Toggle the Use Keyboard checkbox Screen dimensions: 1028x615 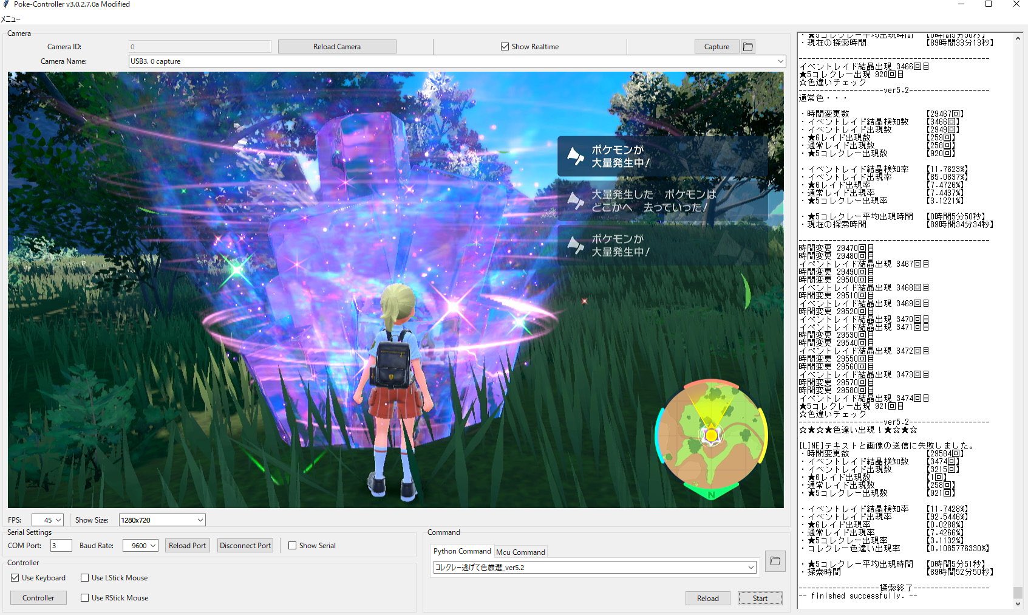[15, 578]
